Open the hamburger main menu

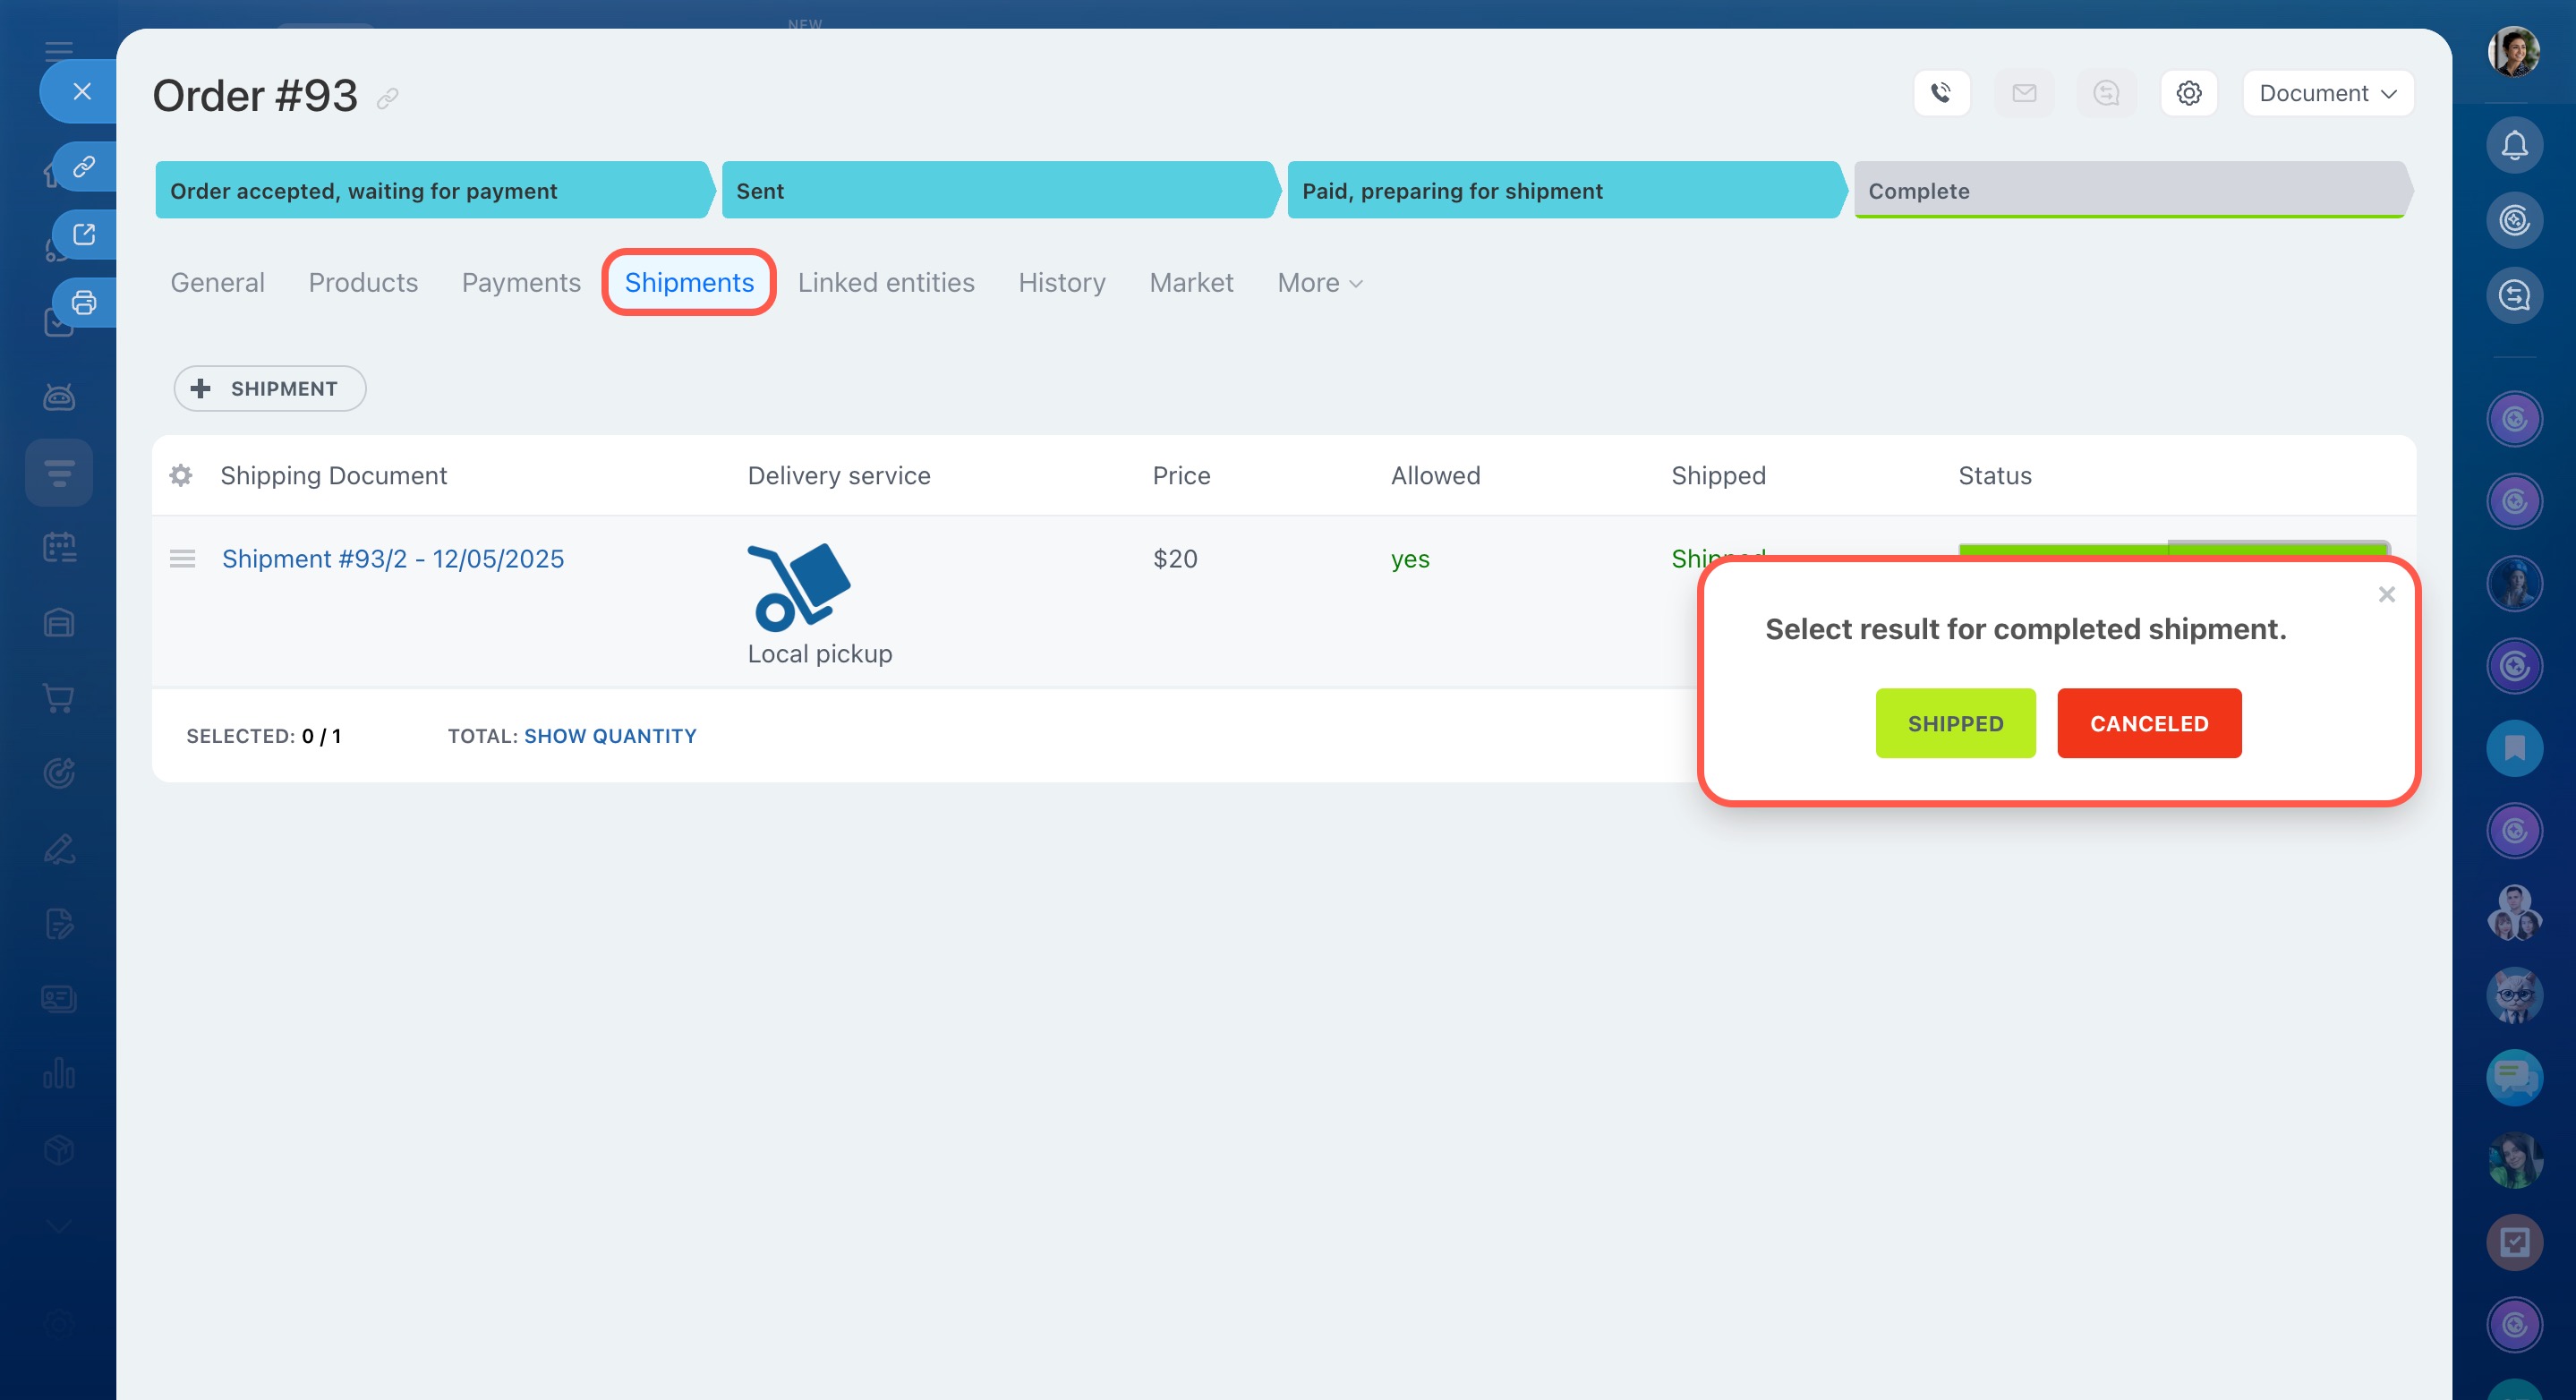pyautogui.click(x=59, y=49)
